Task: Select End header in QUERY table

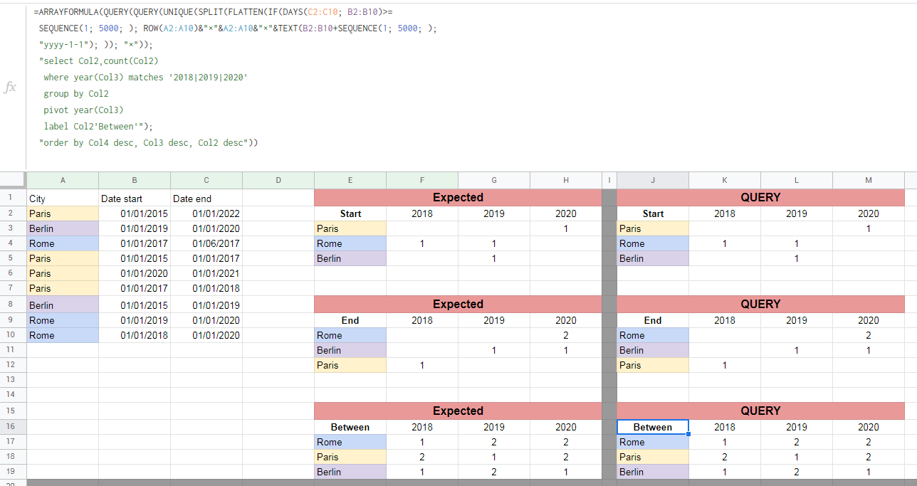Action: [x=653, y=320]
